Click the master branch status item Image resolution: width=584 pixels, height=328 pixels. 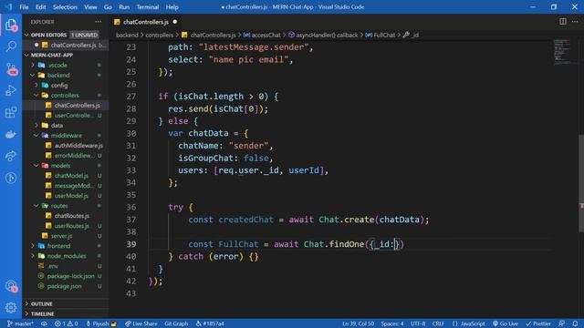pyautogui.click(x=20, y=323)
